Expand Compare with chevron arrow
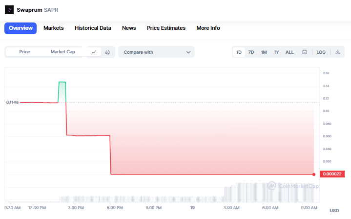Viewport: 351px width, 219px height. click(188, 52)
